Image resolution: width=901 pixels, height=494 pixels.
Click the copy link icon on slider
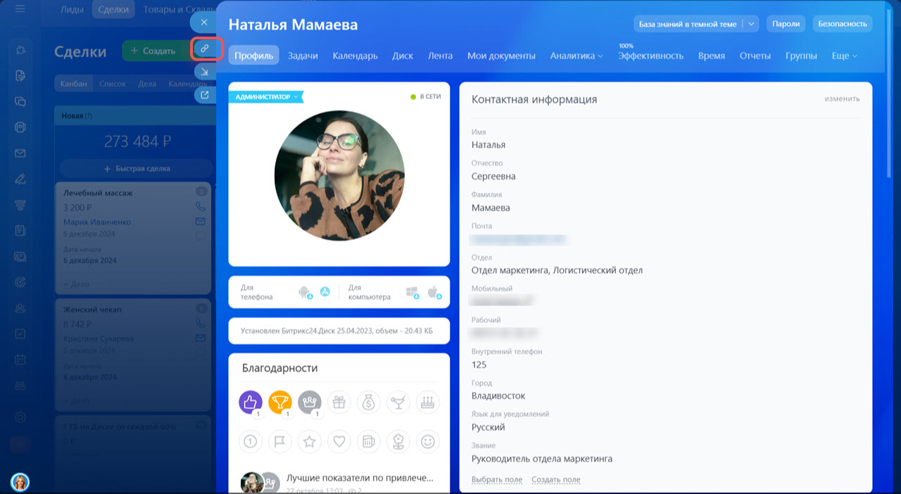204,49
